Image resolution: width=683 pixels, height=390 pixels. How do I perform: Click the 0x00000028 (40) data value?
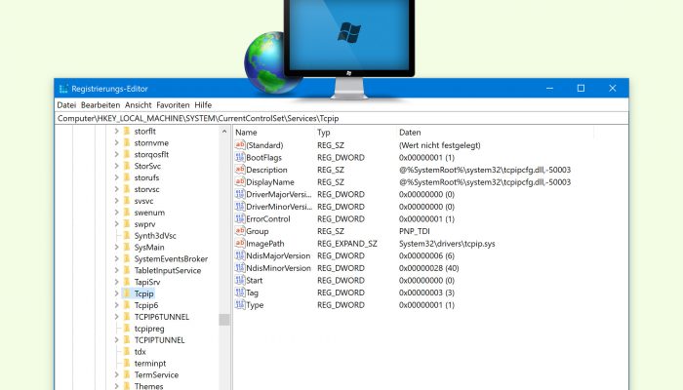coord(429,268)
